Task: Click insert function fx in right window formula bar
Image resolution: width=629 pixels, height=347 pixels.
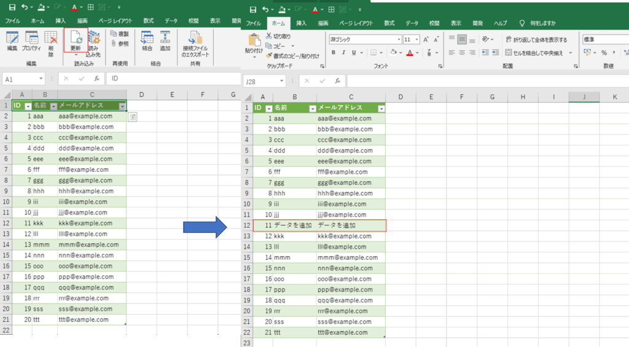Action: 337,81
